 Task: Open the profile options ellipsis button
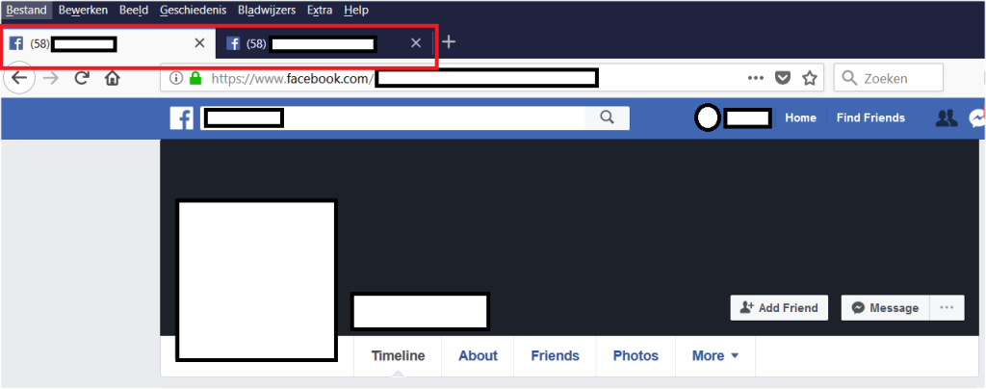pos(947,308)
